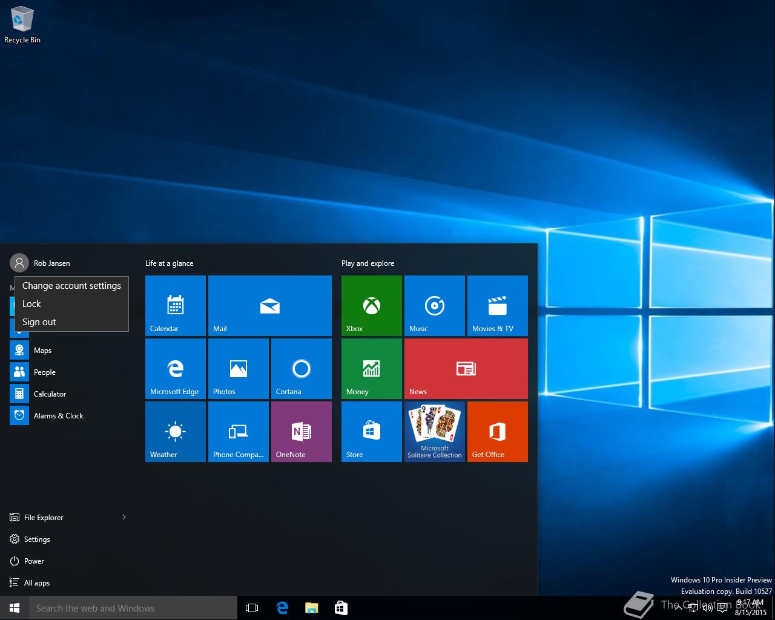Open the Mail tile
This screenshot has width=775, height=620.
pos(270,306)
